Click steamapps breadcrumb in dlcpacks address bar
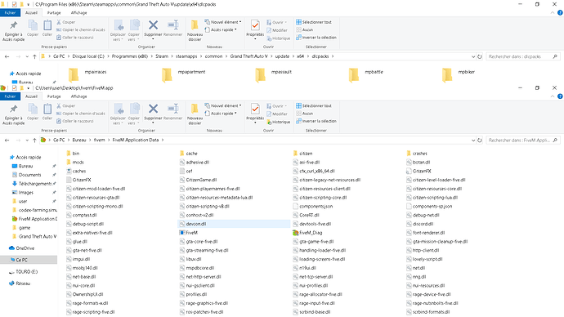The width and height of the screenshot is (564, 317). (x=186, y=56)
